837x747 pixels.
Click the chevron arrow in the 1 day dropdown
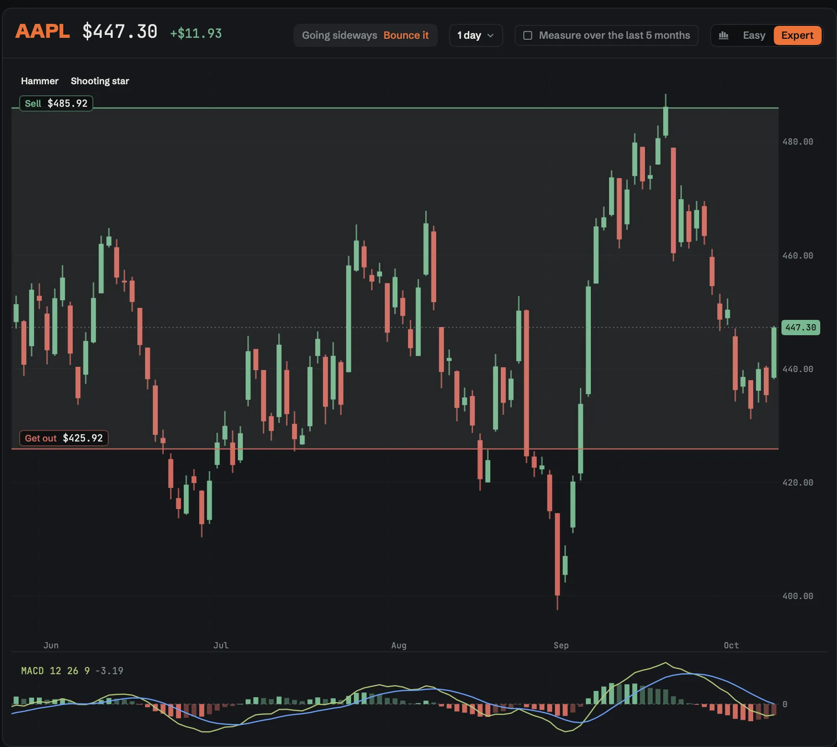coord(490,35)
